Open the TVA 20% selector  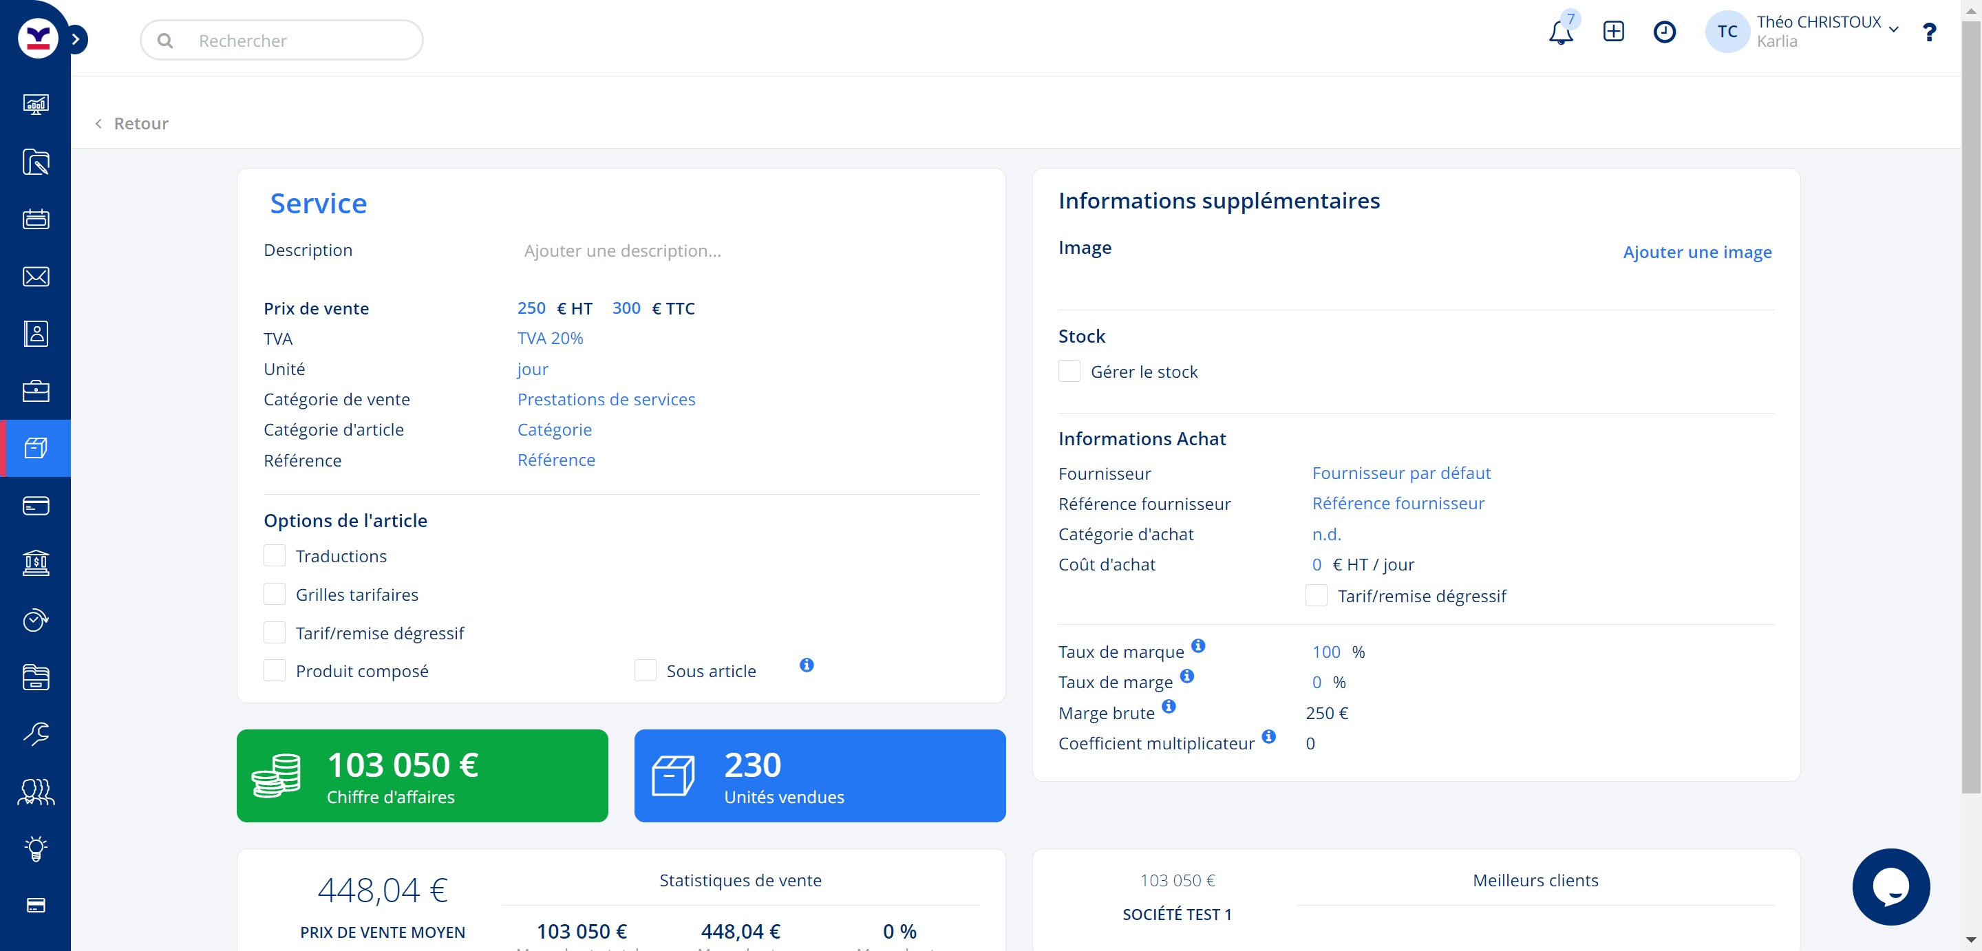[549, 338]
